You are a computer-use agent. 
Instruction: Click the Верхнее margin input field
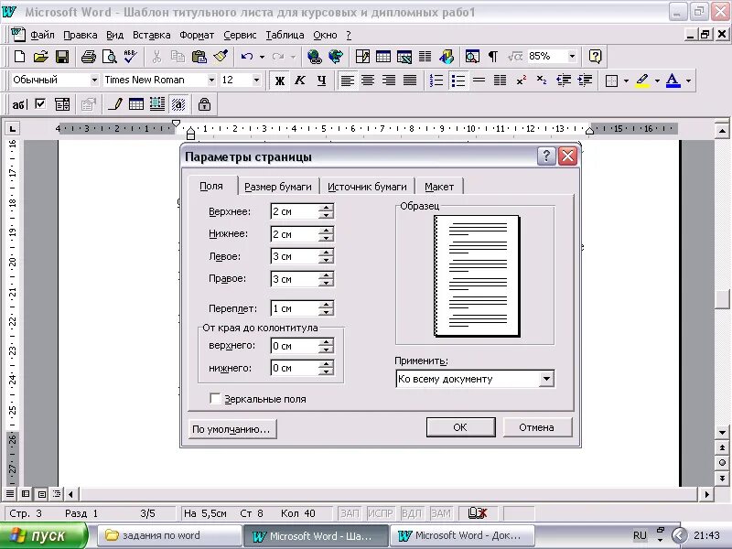pos(295,211)
